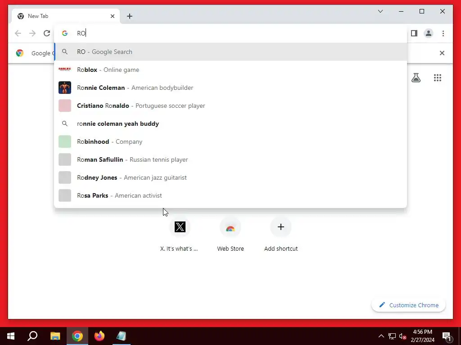Choose Ronnie Coleman suggestion
The width and height of the screenshot is (461, 345).
(231, 88)
